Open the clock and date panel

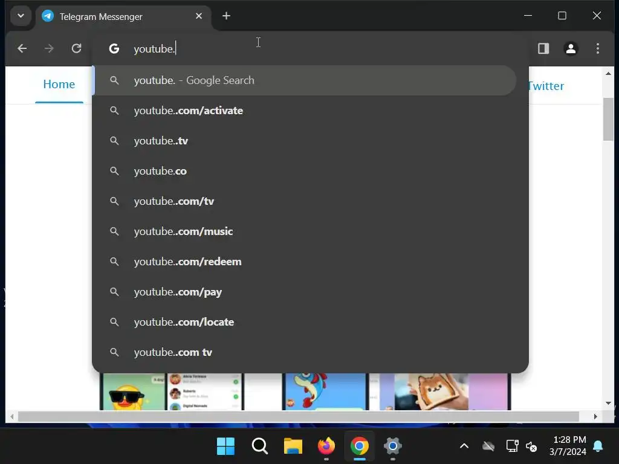[x=568, y=446]
